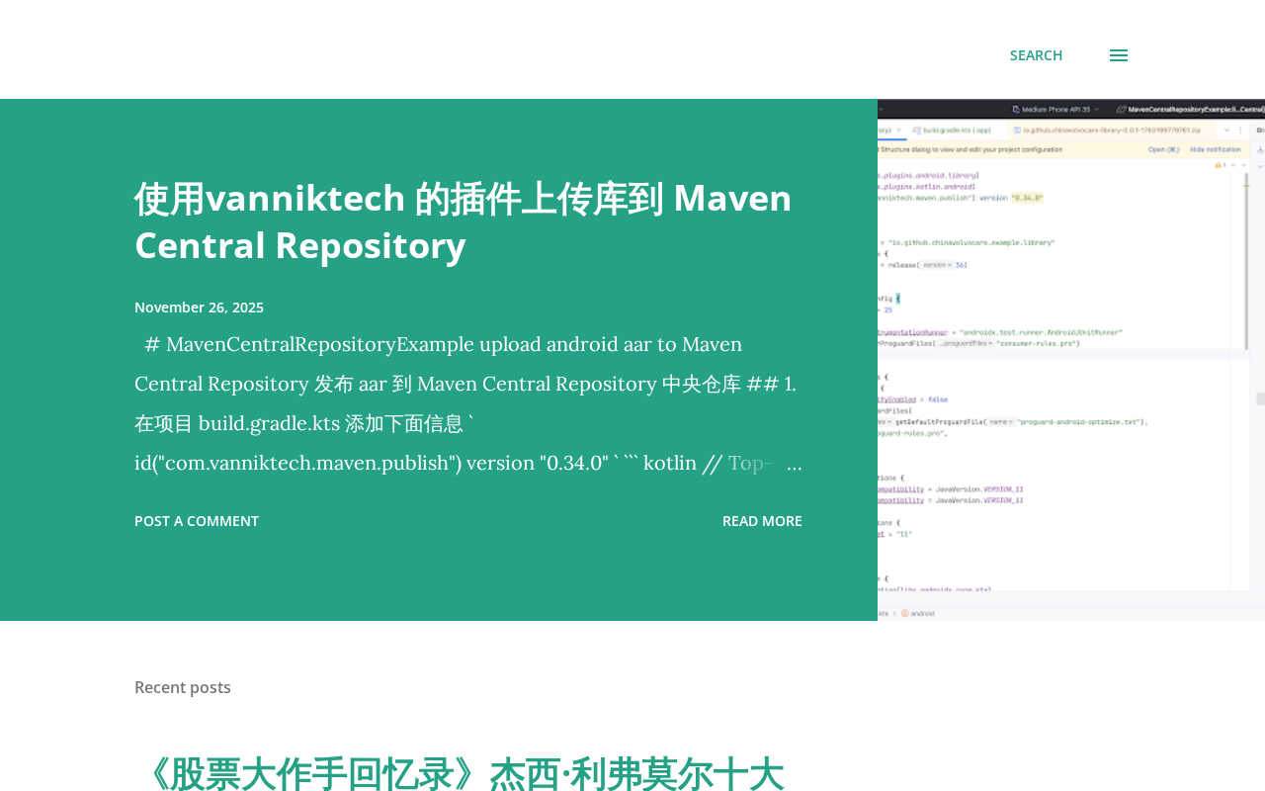Screen dimensions: 1265x791
Task: Open the featured post screenshot thumbnail
Action: [1071, 360]
